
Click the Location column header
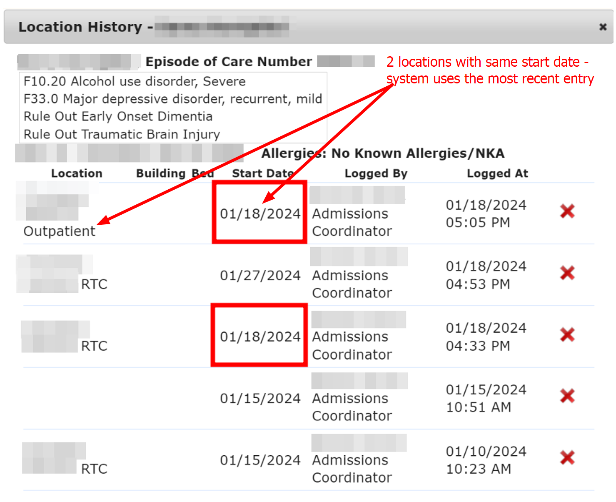pos(77,173)
